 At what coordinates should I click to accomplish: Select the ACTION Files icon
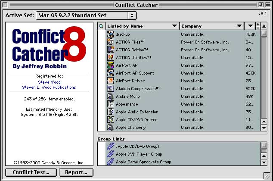point(110,42)
